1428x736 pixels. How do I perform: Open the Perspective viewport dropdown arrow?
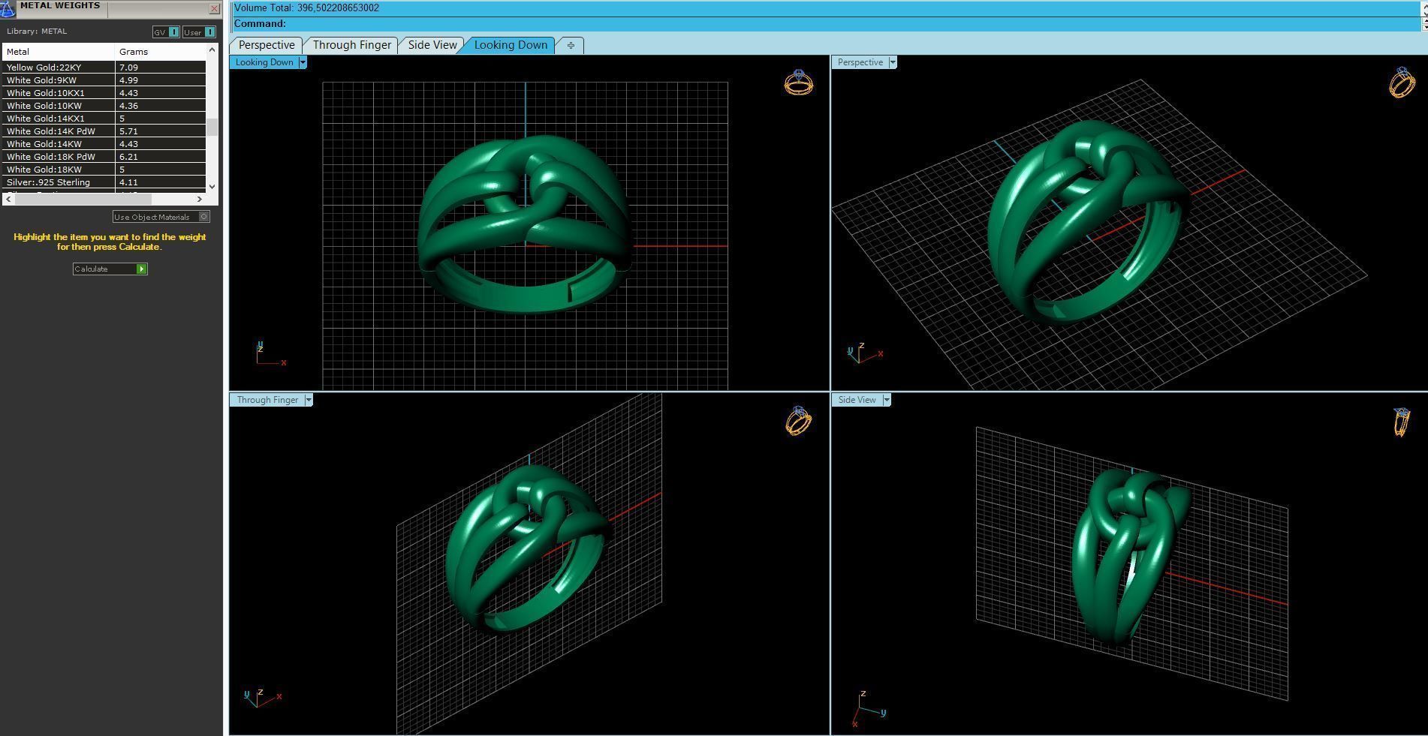point(893,62)
